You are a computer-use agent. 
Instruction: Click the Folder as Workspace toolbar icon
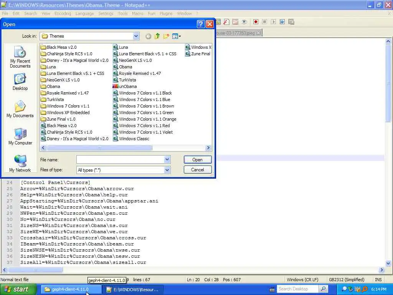[x=235, y=22]
